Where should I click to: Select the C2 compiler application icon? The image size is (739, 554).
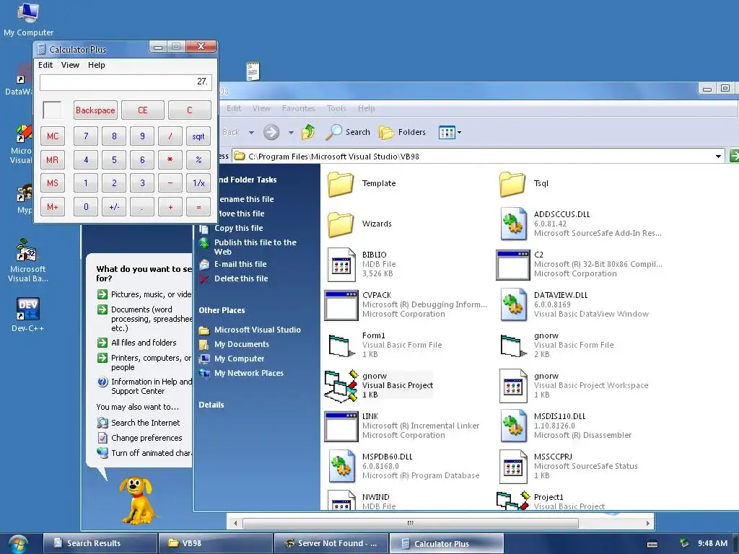[x=513, y=265]
